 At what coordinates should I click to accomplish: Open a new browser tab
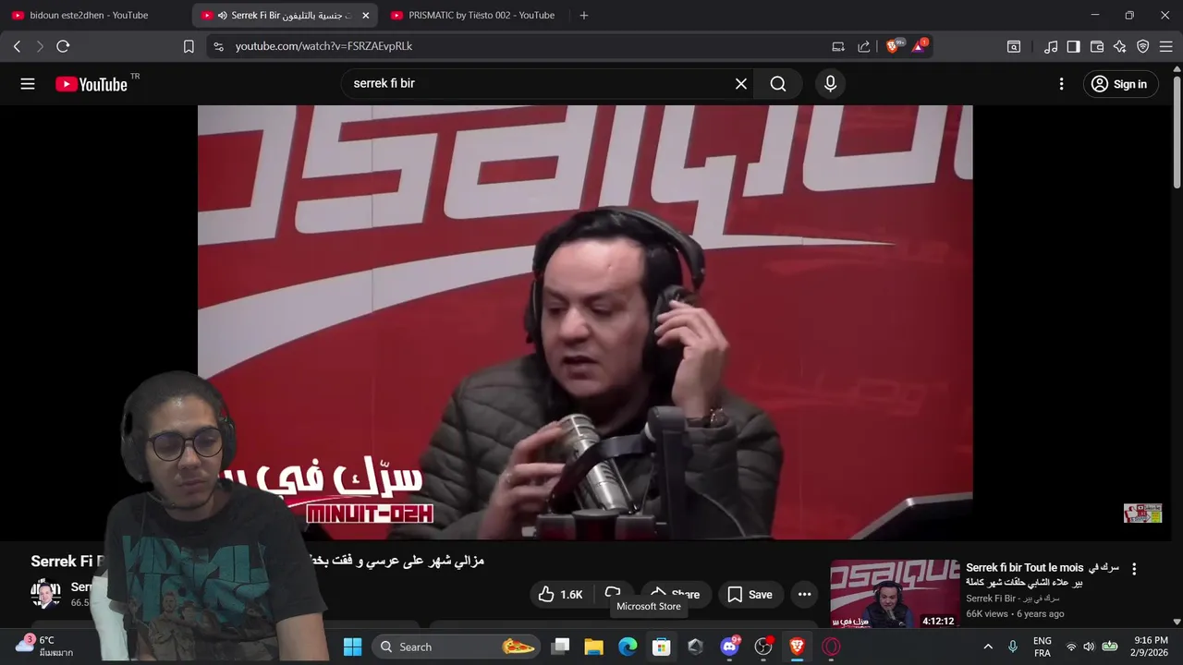583,16
